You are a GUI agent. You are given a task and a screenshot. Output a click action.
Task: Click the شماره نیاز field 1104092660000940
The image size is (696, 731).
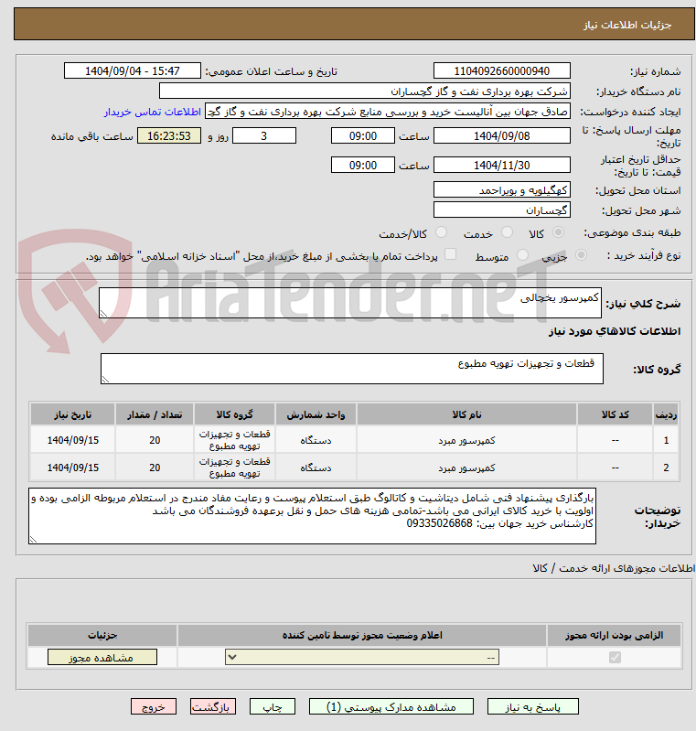(x=501, y=70)
